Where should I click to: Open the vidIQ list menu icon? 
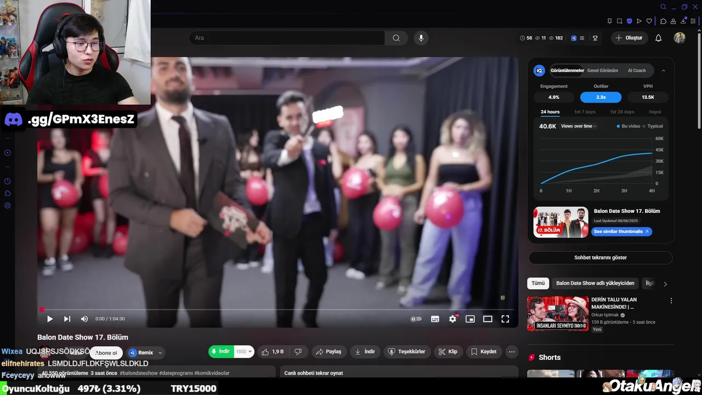[x=582, y=38]
